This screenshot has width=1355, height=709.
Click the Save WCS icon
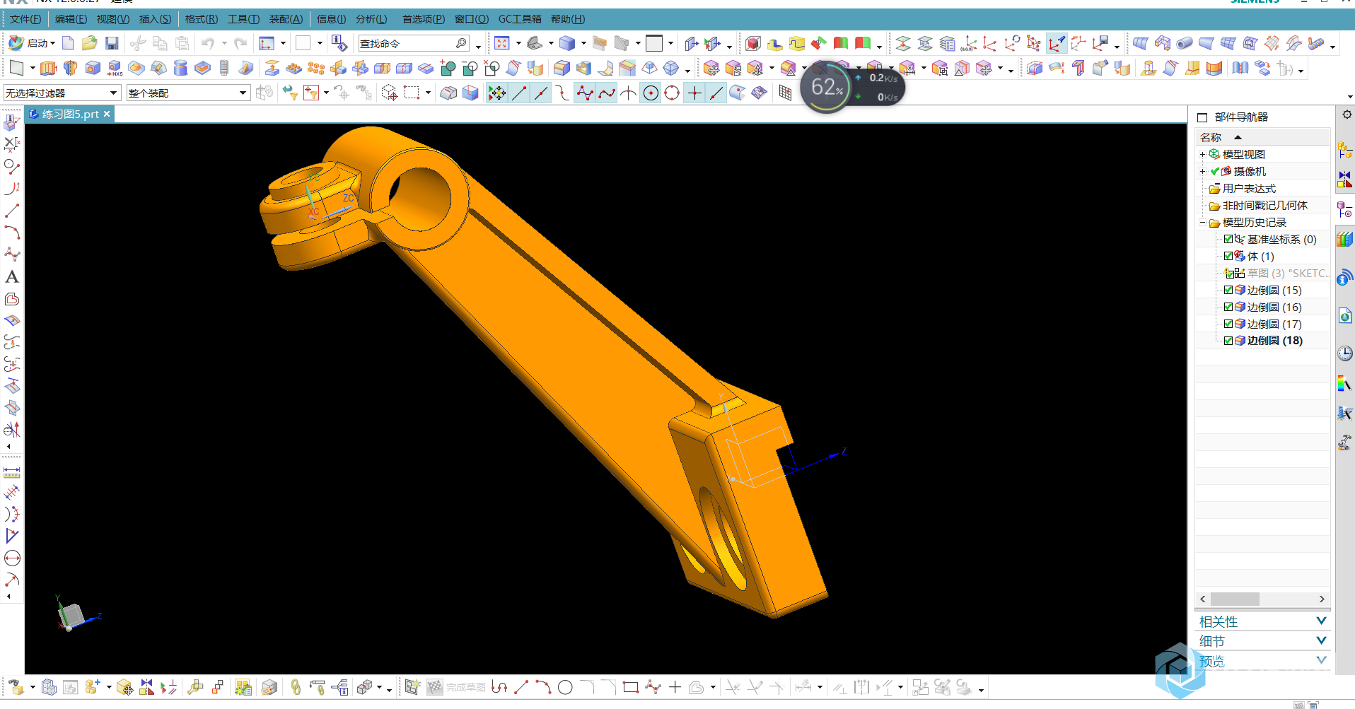pos(1100,44)
